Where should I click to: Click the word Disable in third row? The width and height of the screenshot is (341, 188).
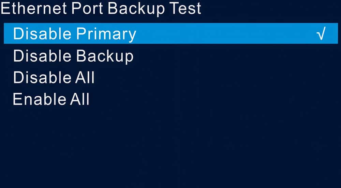point(42,78)
